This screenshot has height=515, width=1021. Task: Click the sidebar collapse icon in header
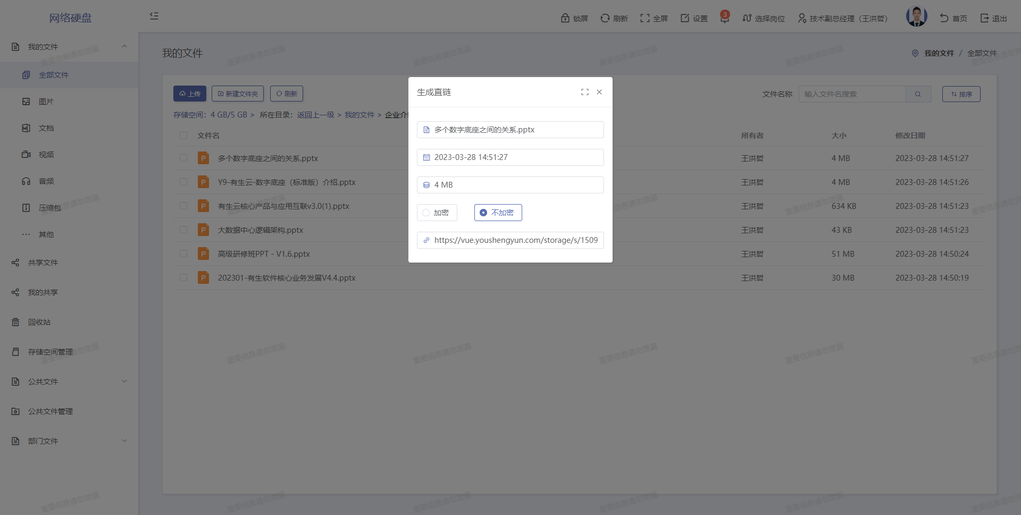(x=154, y=16)
